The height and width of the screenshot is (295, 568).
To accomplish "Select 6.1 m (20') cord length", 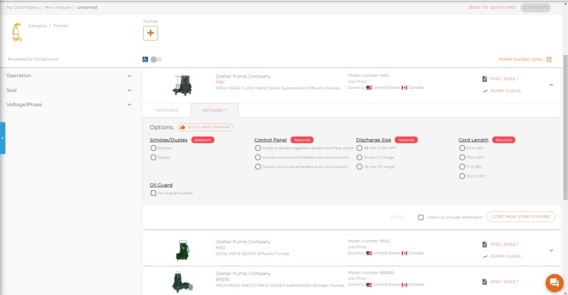I will point(462,148).
